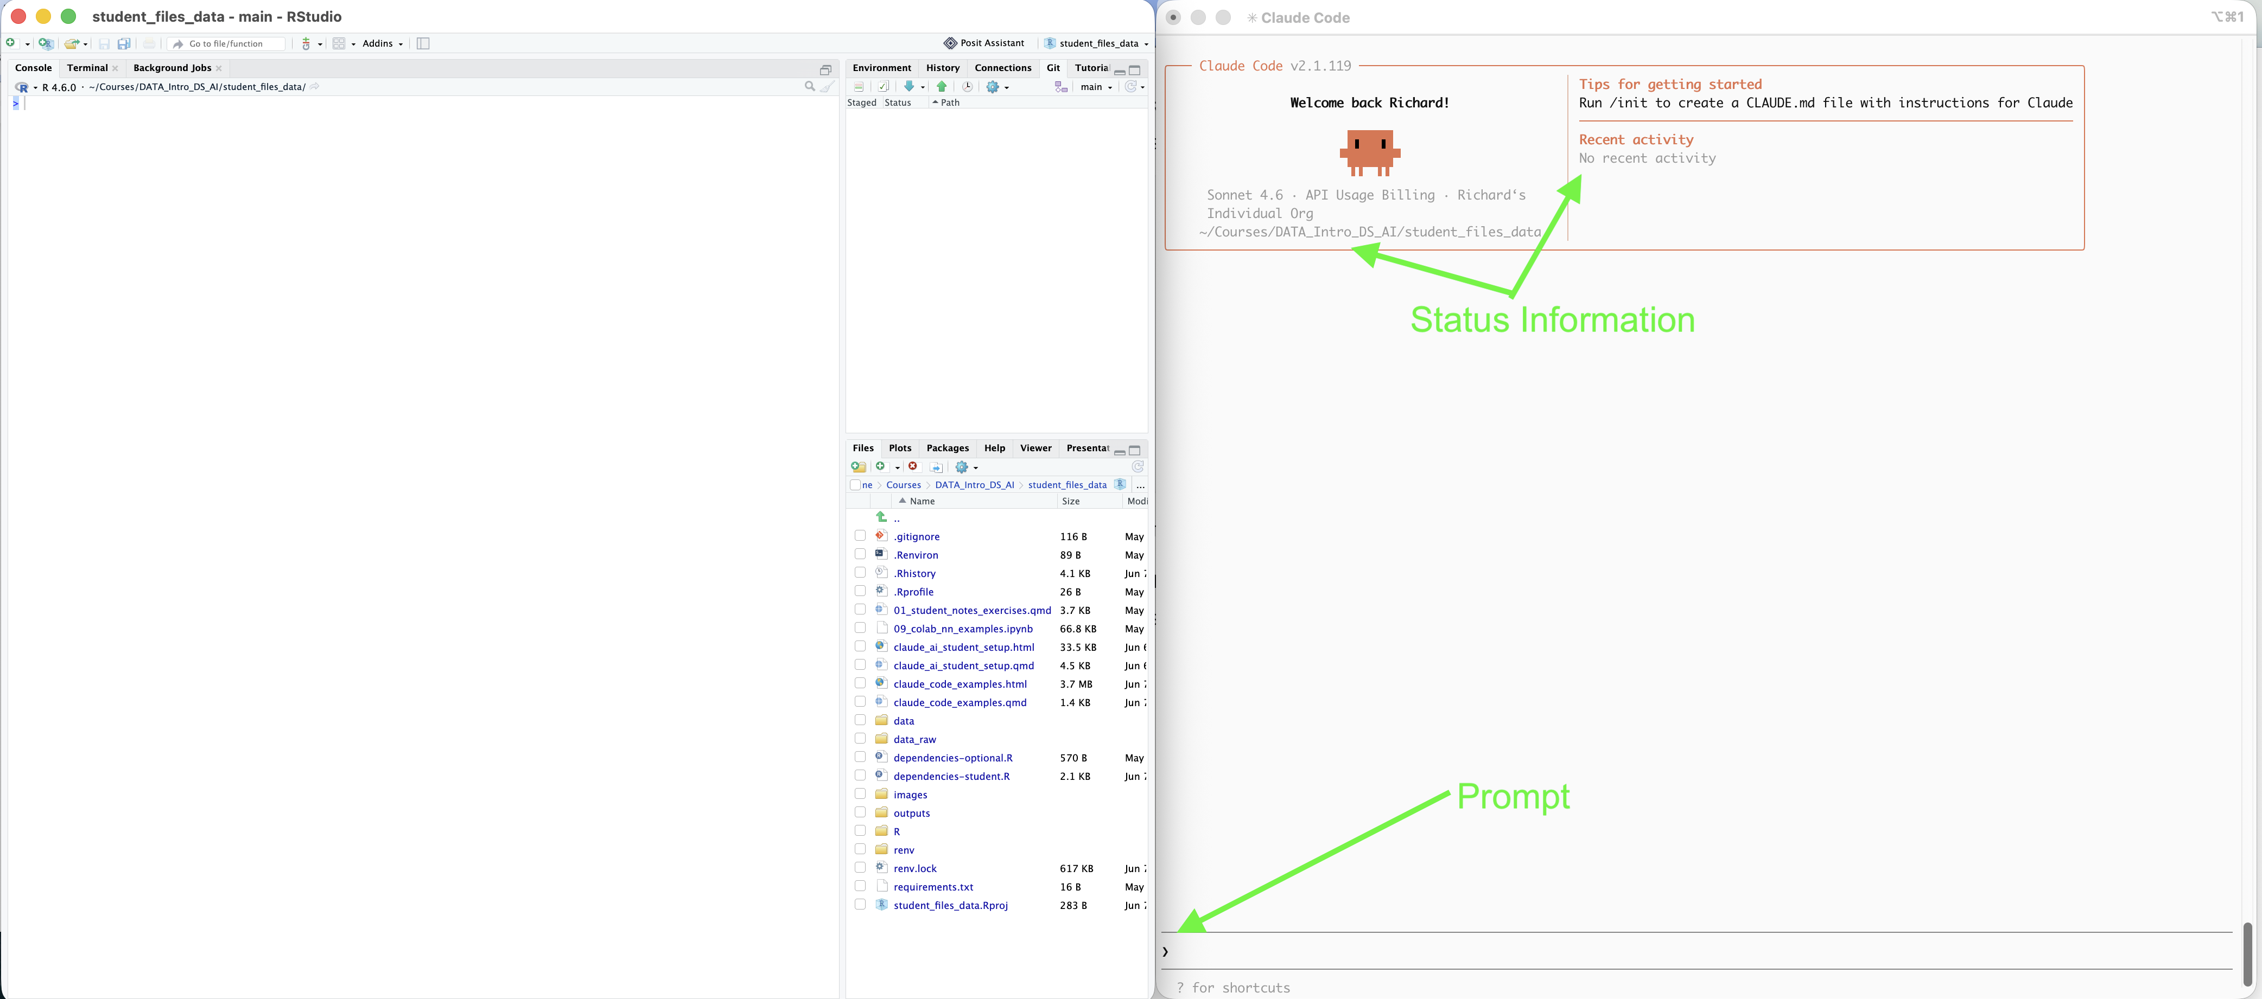This screenshot has width=2262, height=999.
Task: Switch to the History tab
Action: tap(942, 68)
